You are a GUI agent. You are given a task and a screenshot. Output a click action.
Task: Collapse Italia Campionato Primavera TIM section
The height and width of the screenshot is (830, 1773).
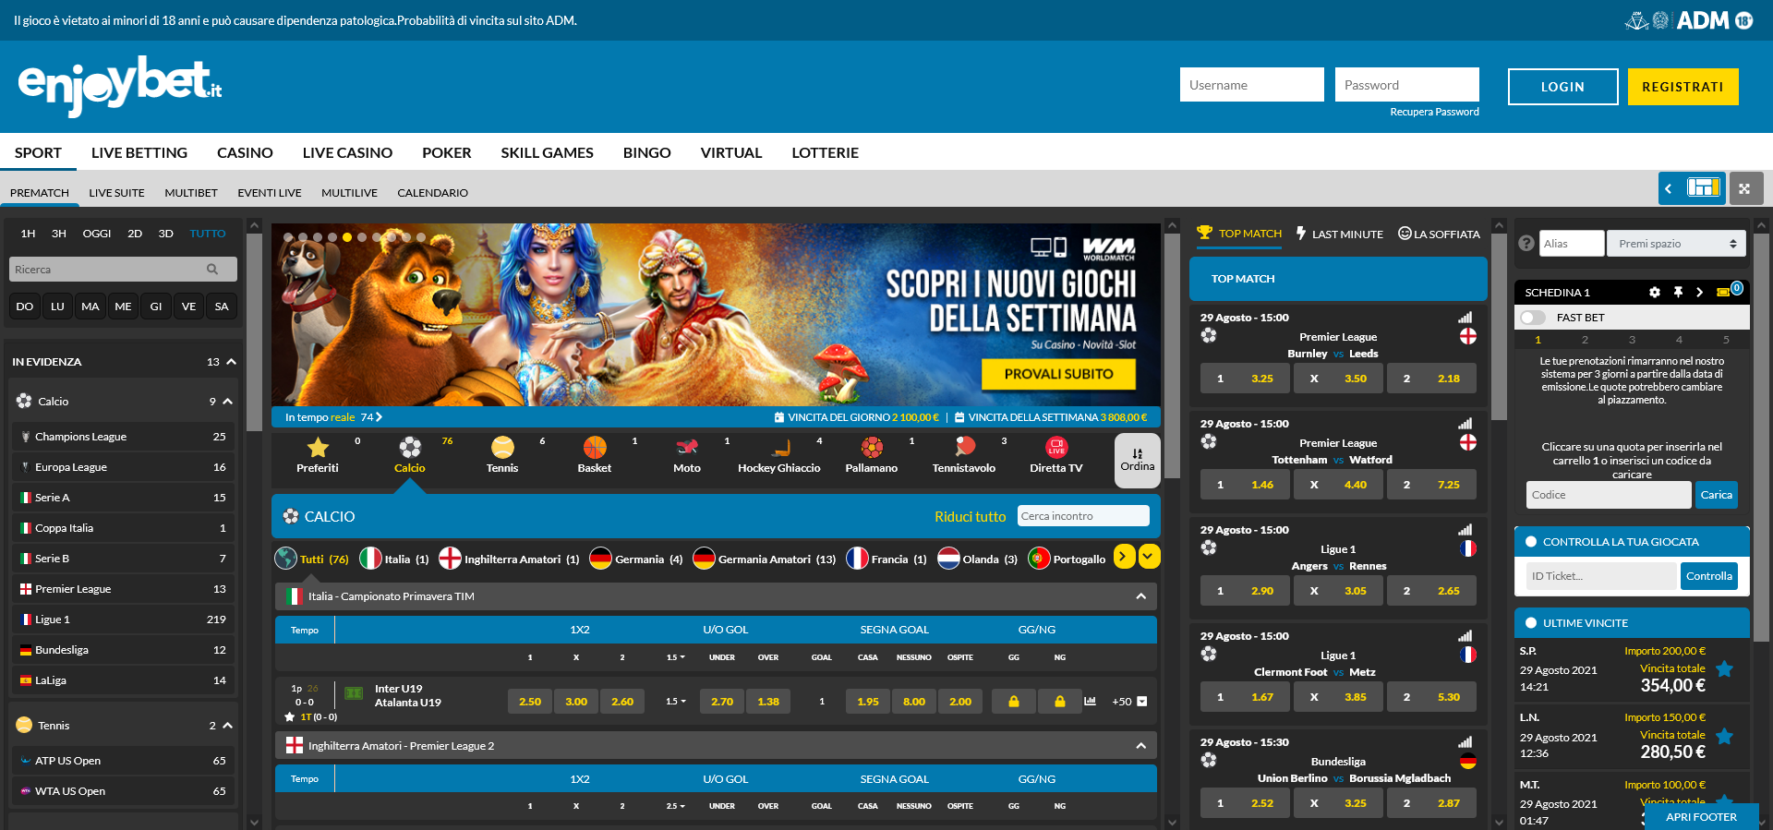[1140, 596]
